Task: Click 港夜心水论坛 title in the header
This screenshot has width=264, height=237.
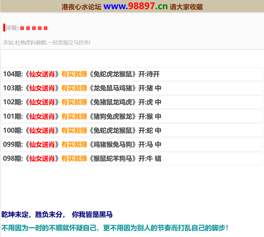Action: pyautogui.click(x=81, y=7)
